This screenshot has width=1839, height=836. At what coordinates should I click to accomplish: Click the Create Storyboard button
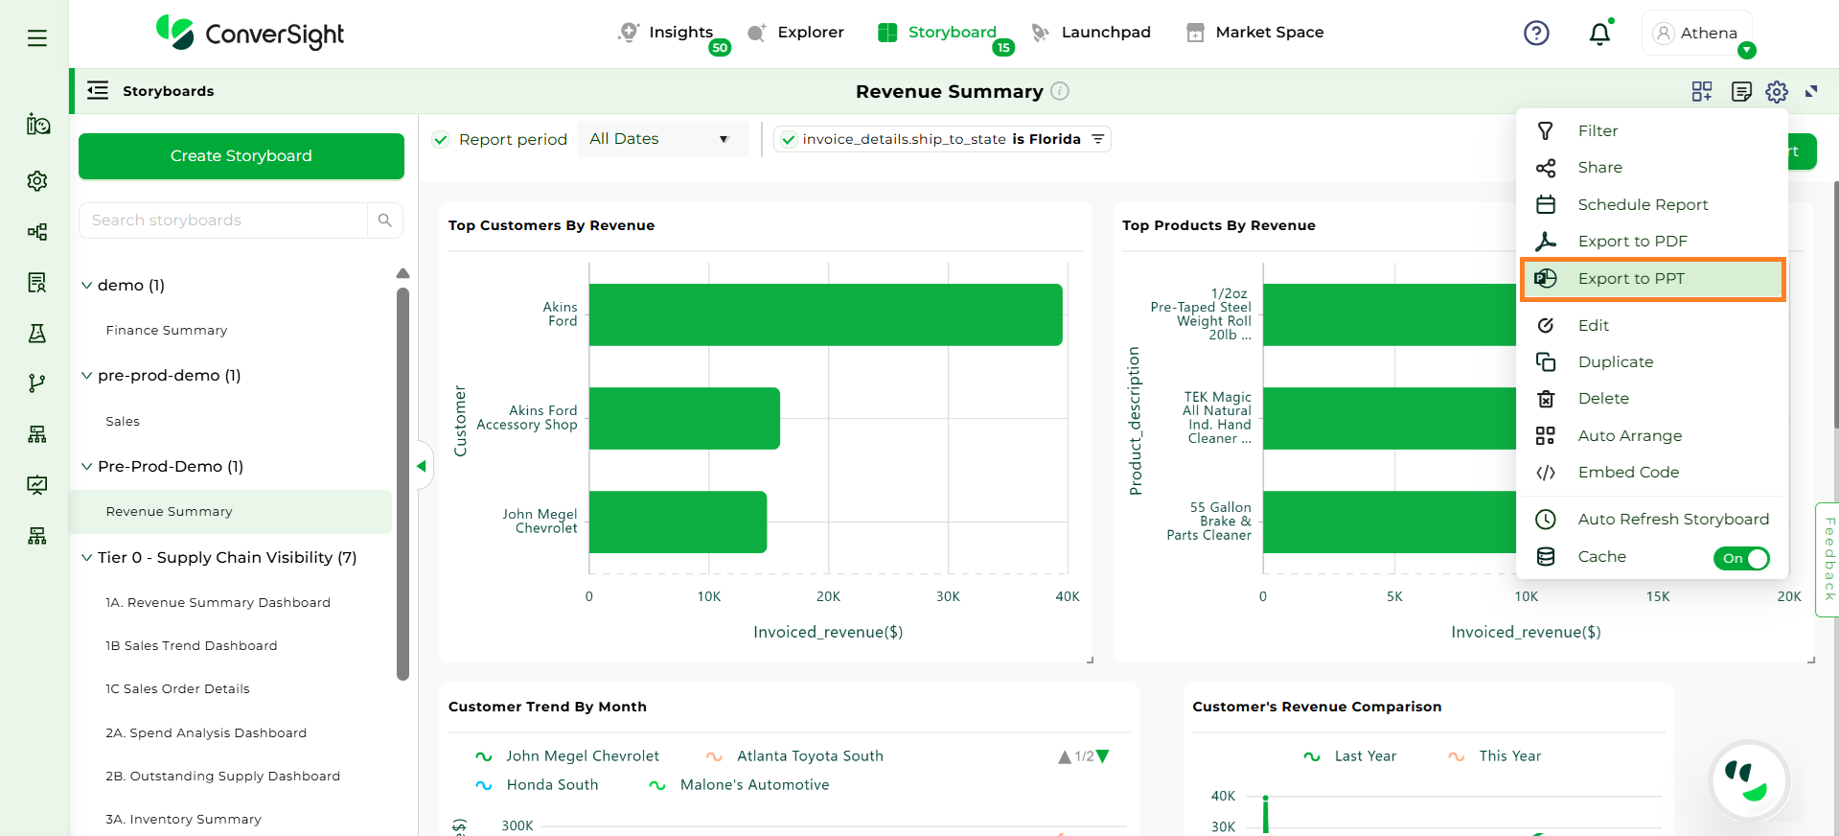[241, 156]
